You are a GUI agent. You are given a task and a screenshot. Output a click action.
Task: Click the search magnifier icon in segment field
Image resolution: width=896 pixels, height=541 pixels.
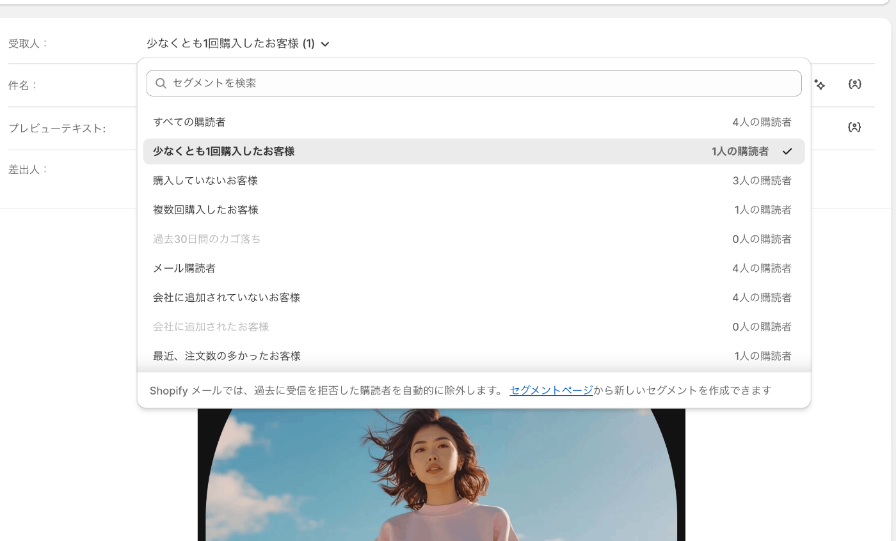tap(161, 83)
